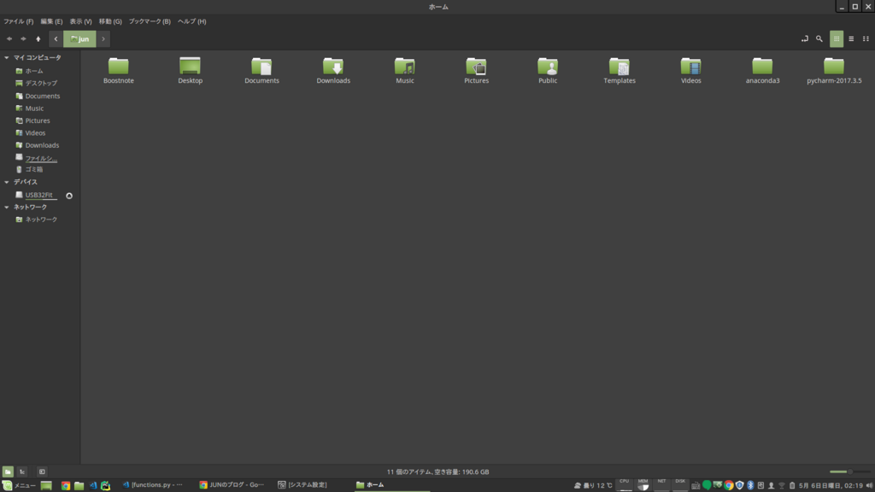Show the tree view sidebar
This screenshot has height=492, width=875.
coord(22,471)
